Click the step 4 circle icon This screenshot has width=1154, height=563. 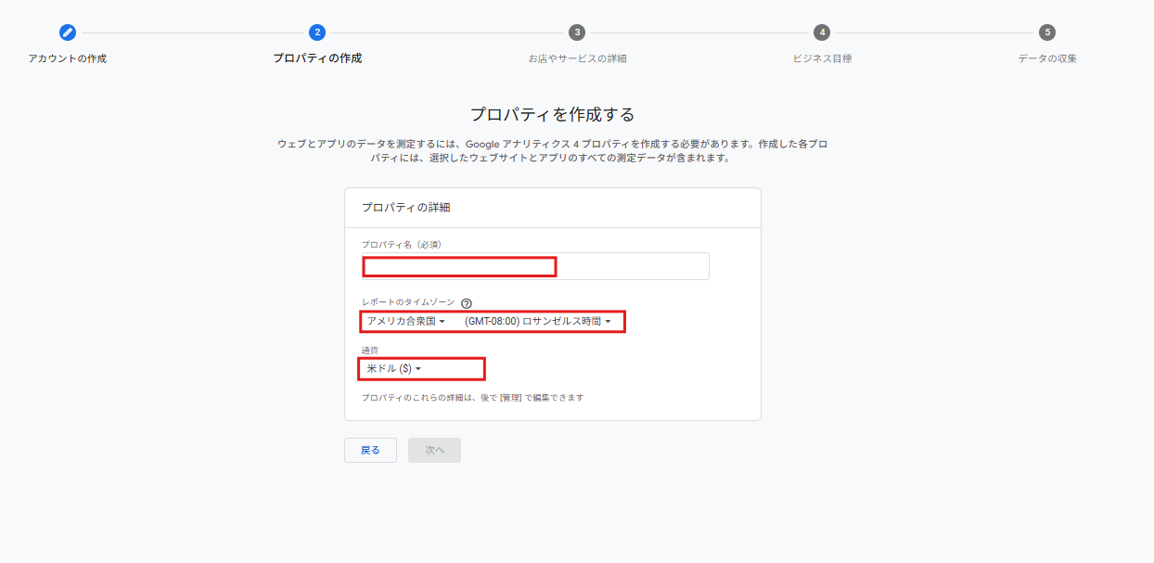[x=821, y=32]
